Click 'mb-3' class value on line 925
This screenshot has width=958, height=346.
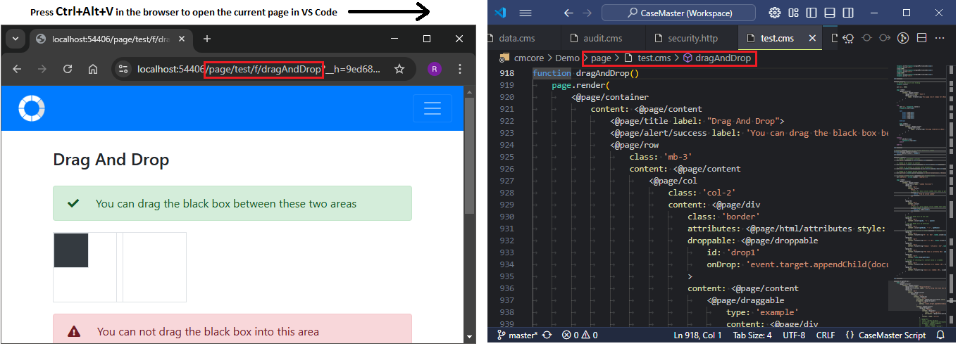pos(678,157)
